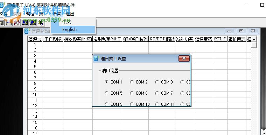266x135 pixels.
Task: Select channel row 16
Action: 35,128
